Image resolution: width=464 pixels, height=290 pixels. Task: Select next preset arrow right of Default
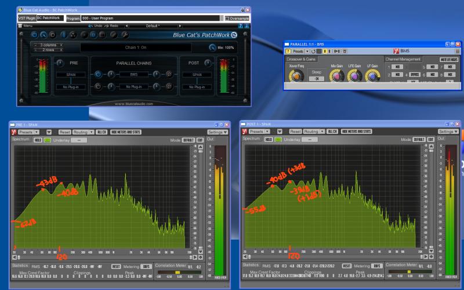click(180, 26)
